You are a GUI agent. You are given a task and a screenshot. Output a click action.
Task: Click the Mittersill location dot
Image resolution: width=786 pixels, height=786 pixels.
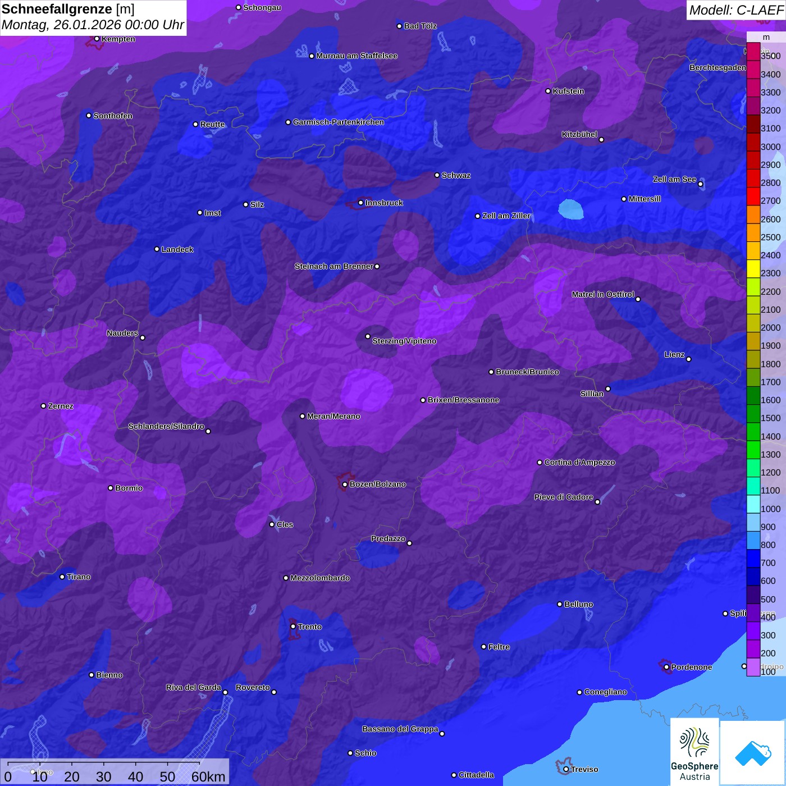[624, 199]
